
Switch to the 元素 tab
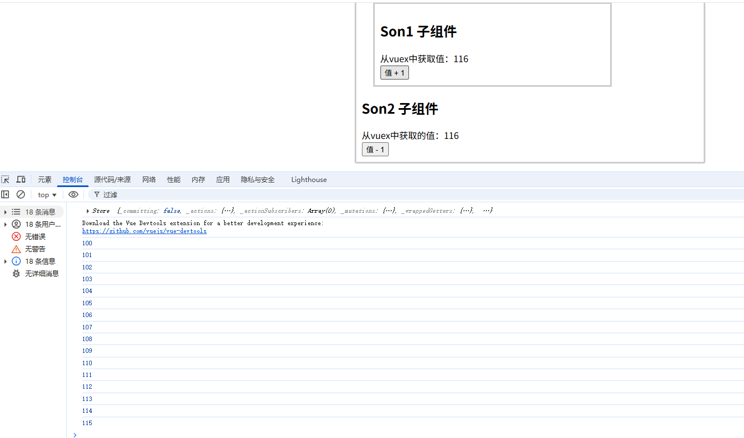coord(45,179)
